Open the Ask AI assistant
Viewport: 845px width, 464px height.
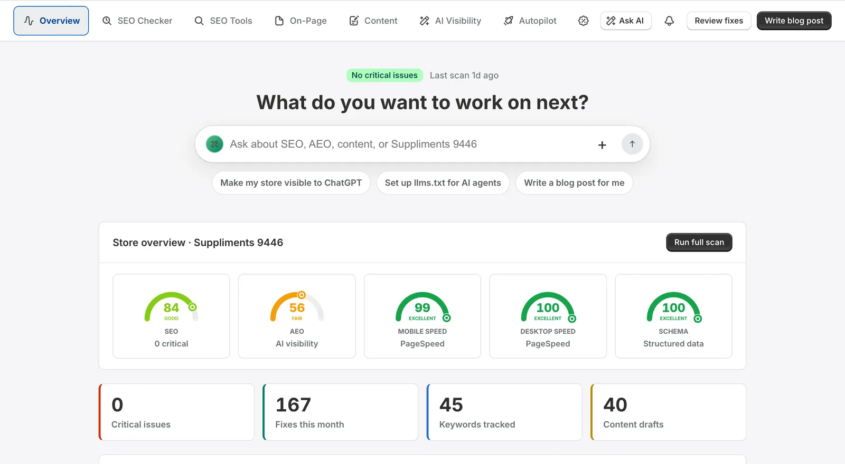point(626,21)
